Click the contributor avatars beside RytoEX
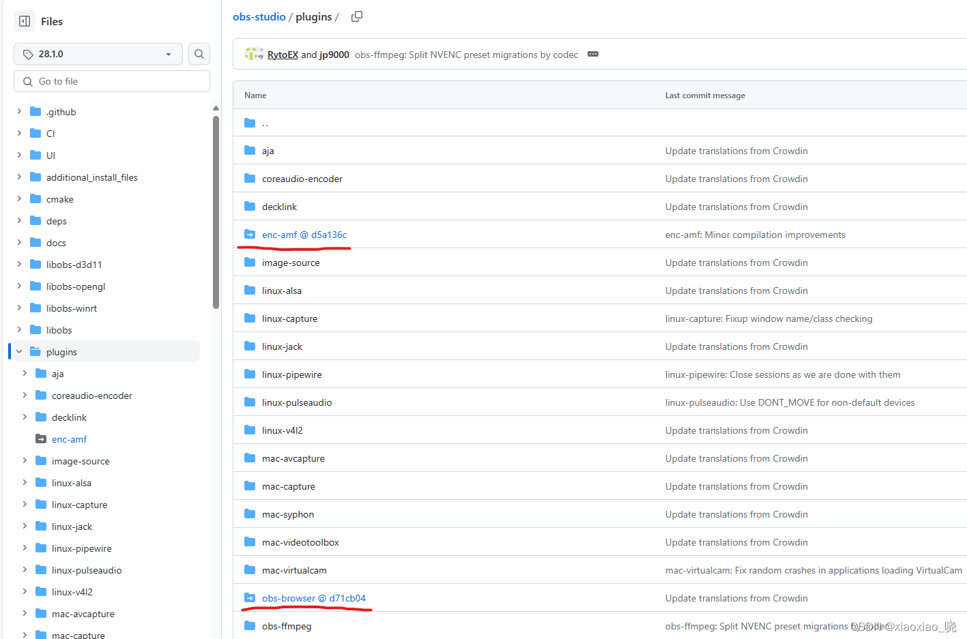967x639 pixels. click(254, 54)
